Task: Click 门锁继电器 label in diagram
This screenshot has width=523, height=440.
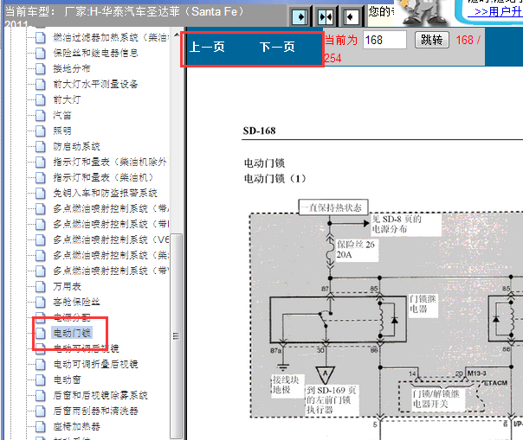Action: point(423,303)
